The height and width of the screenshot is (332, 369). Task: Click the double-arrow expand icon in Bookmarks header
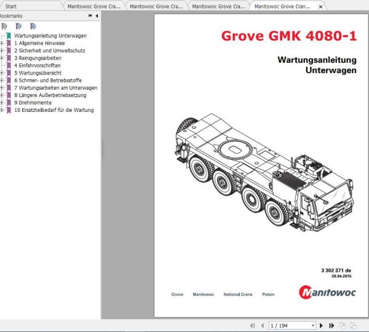click(90, 15)
